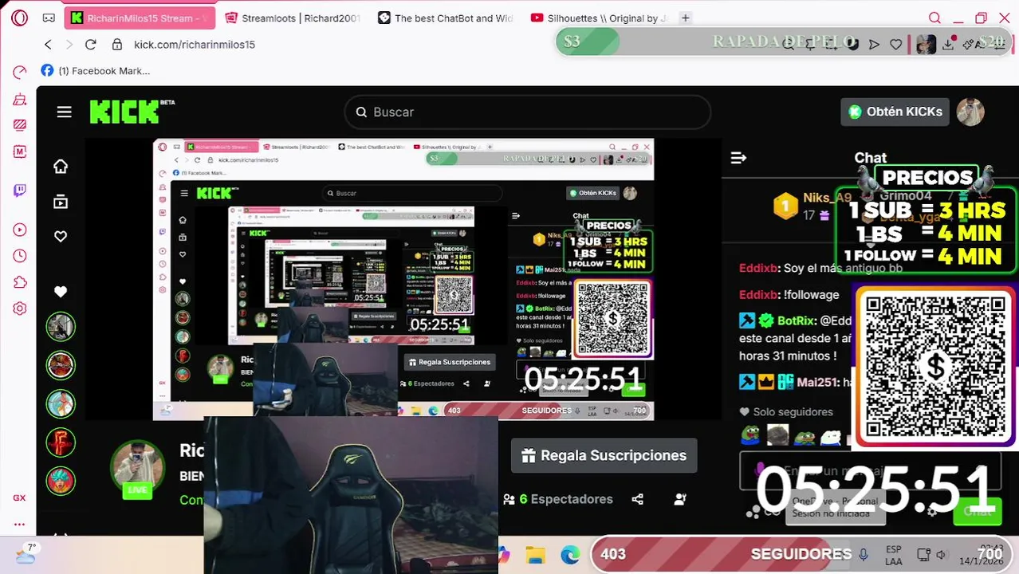The height and width of the screenshot is (574, 1019).
Task: Open bottom blue-haired channel avatar in sidebar
Action: click(x=61, y=481)
